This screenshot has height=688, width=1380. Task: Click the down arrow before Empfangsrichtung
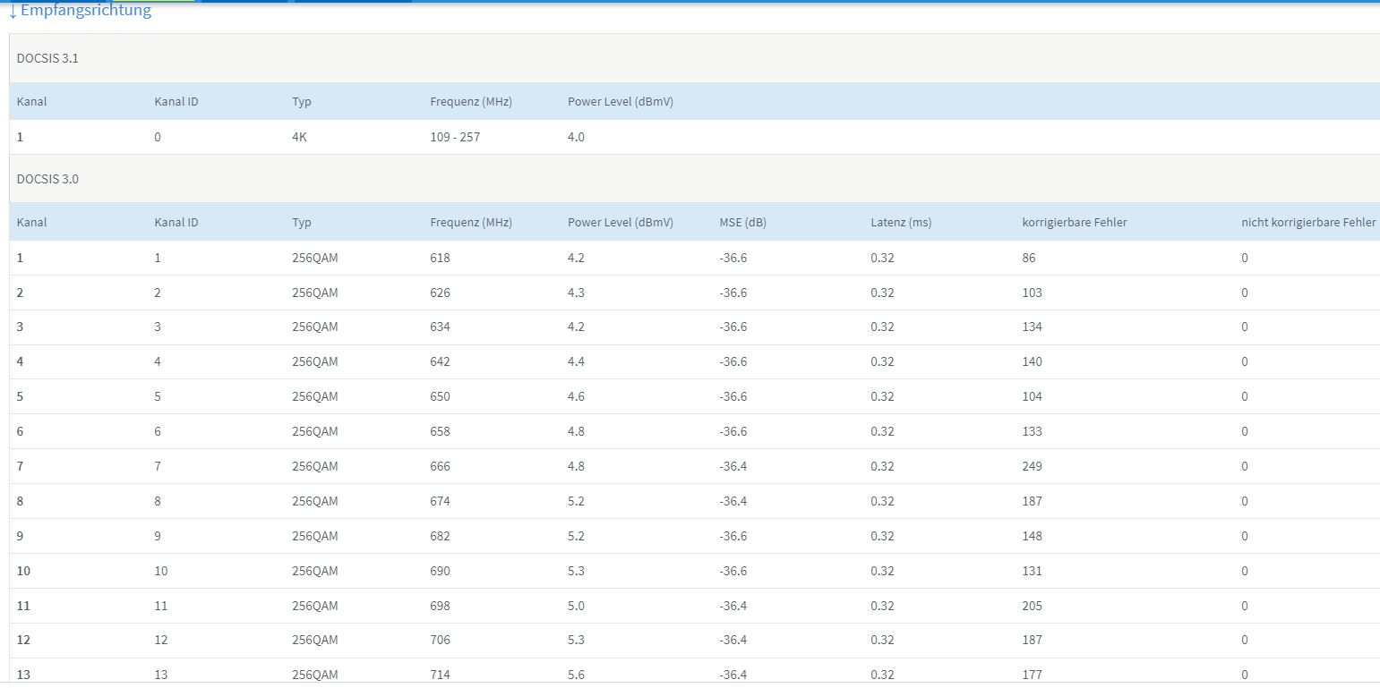[13, 11]
